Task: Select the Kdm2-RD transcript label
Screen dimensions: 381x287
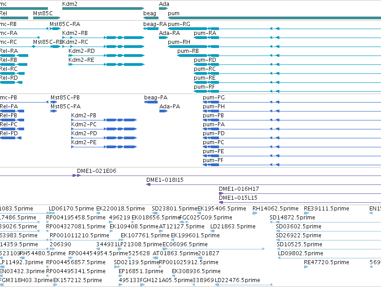Action: tap(81, 51)
